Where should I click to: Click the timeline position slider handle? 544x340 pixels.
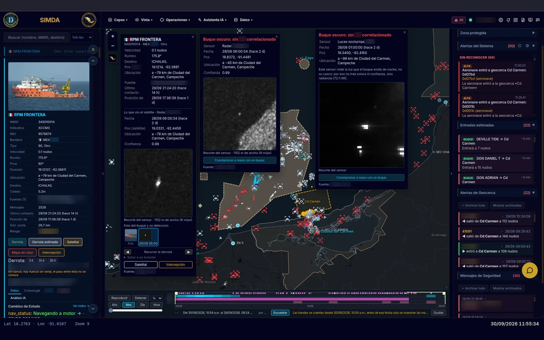(x=111, y=310)
